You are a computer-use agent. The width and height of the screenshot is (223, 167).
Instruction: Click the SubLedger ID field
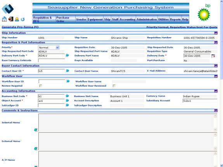point(52,105)
